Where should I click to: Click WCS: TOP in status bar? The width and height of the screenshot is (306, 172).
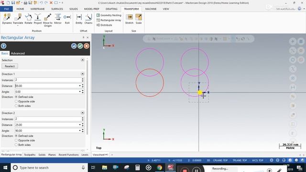(258, 161)
